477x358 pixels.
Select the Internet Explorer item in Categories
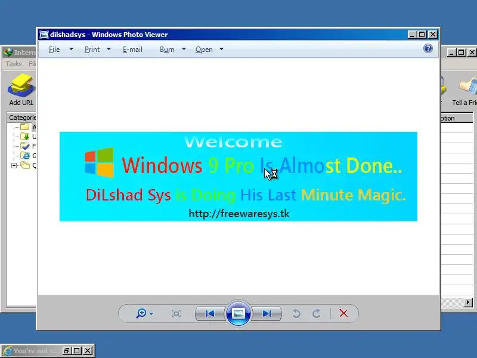(25, 156)
